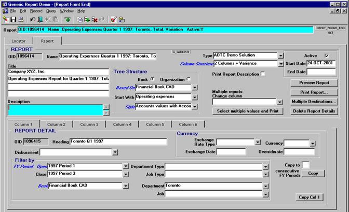Switch to the Column 2 tab
Screen dimensions: 349x212
[56, 124]
